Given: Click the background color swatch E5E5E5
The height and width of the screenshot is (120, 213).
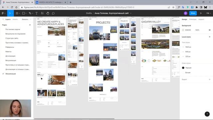Looking at the screenshot, I should coord(183,30).
